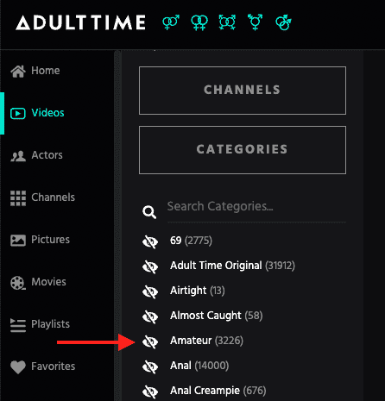
Task: Click the Channels grid icon in sidebar
Action: click(18, 198)
